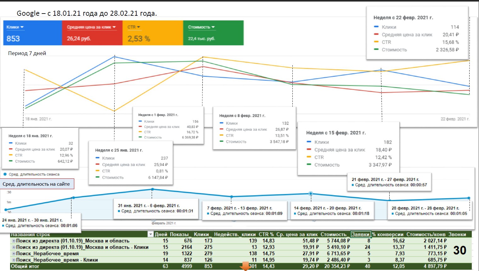Select the red scorecard showing 26,24 руб.
479x271 pixels.
(x=92, y=33)
